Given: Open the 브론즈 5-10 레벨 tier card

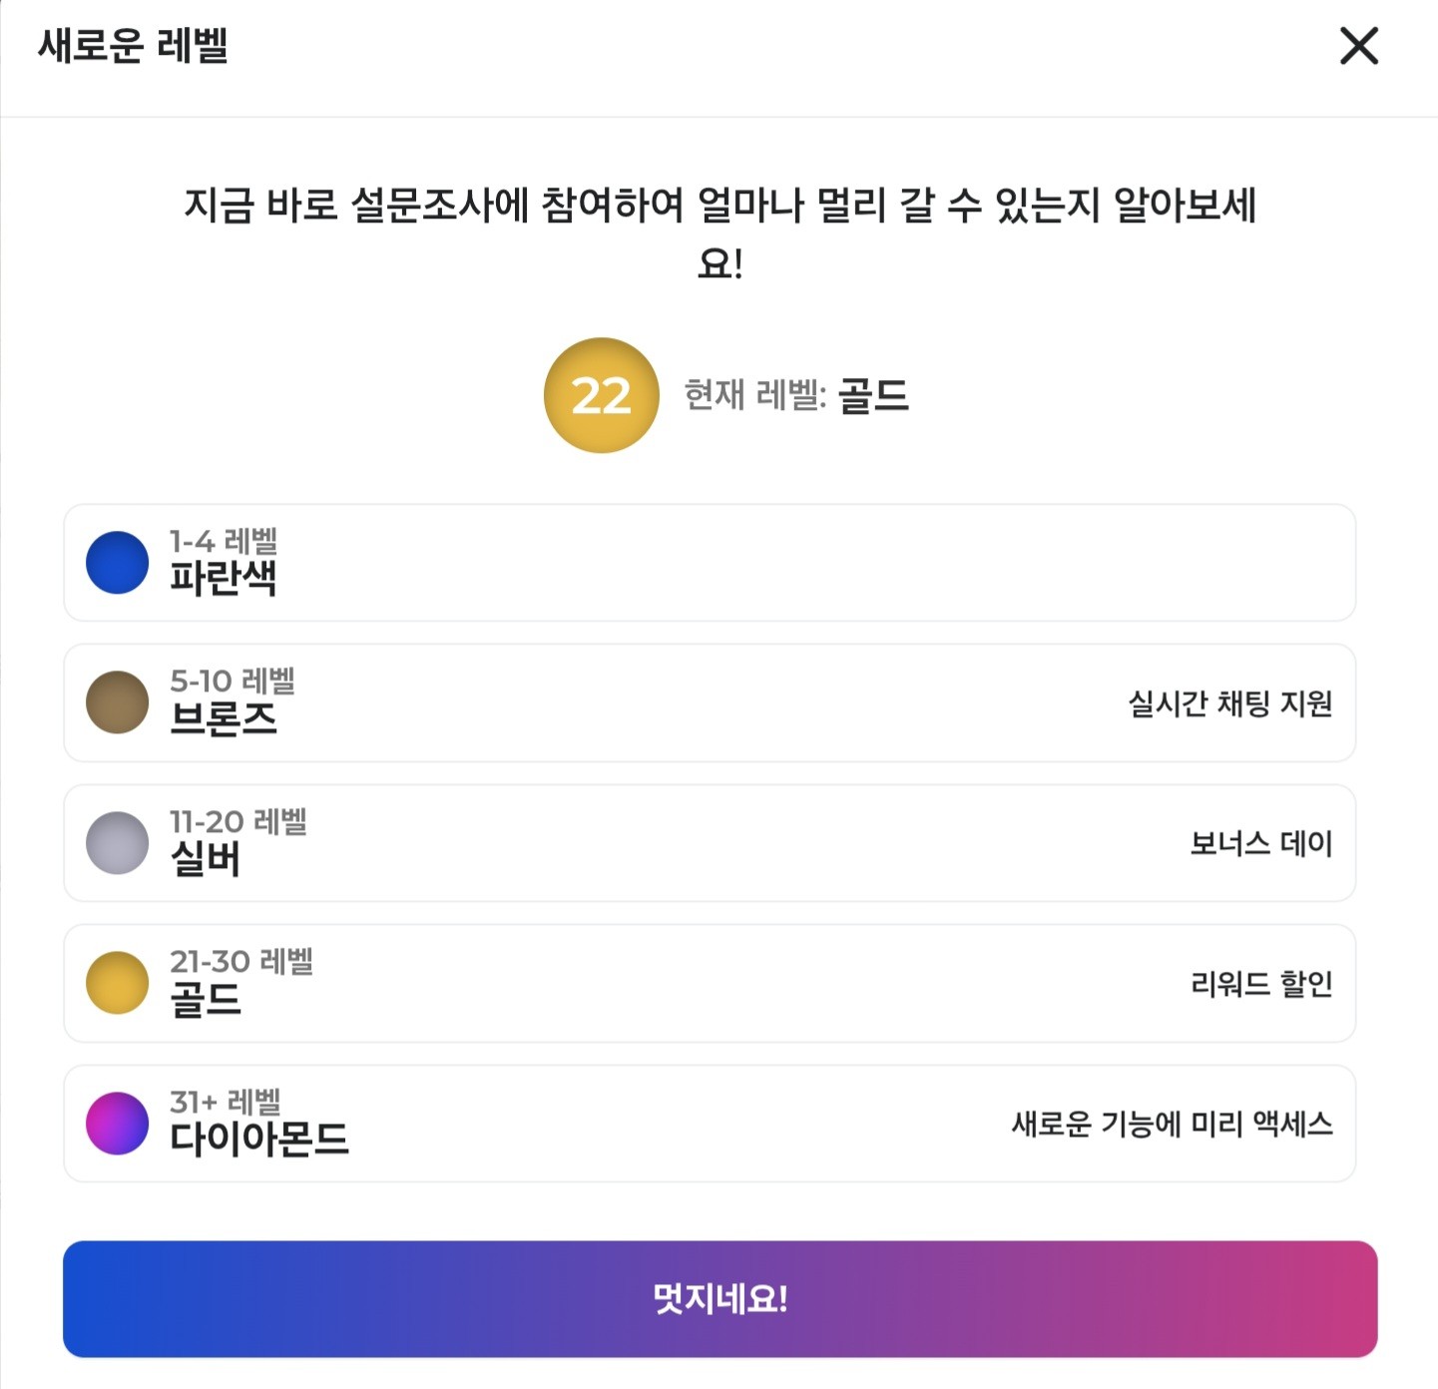Looking at the screenshot, I should click(x=711, y=702).
